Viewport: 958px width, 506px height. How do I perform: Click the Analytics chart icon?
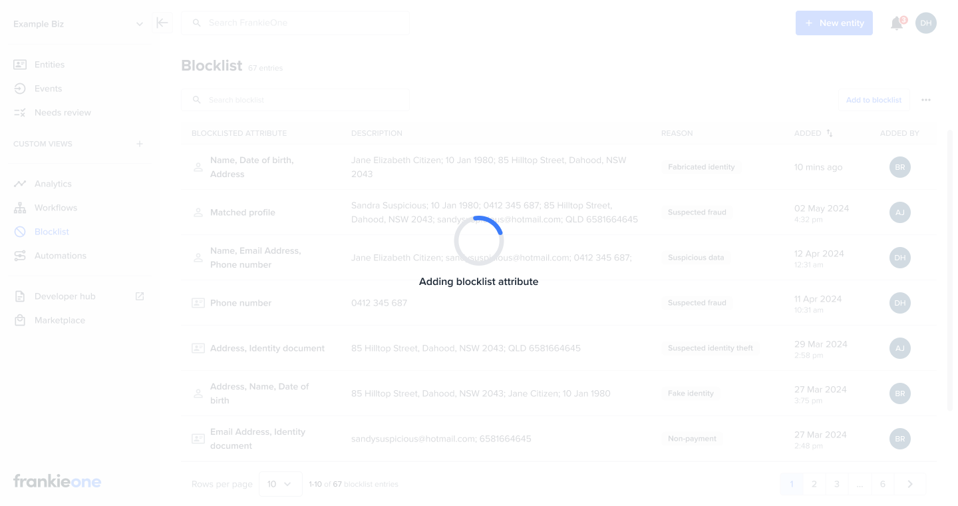click(20, 184)
